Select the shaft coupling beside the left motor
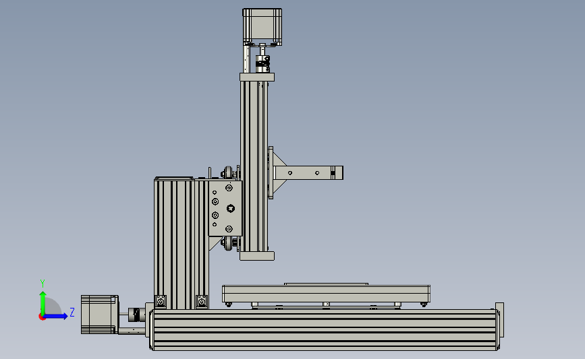Image resolution: width=585 pixels, height=359 pixels. (136, 315)
